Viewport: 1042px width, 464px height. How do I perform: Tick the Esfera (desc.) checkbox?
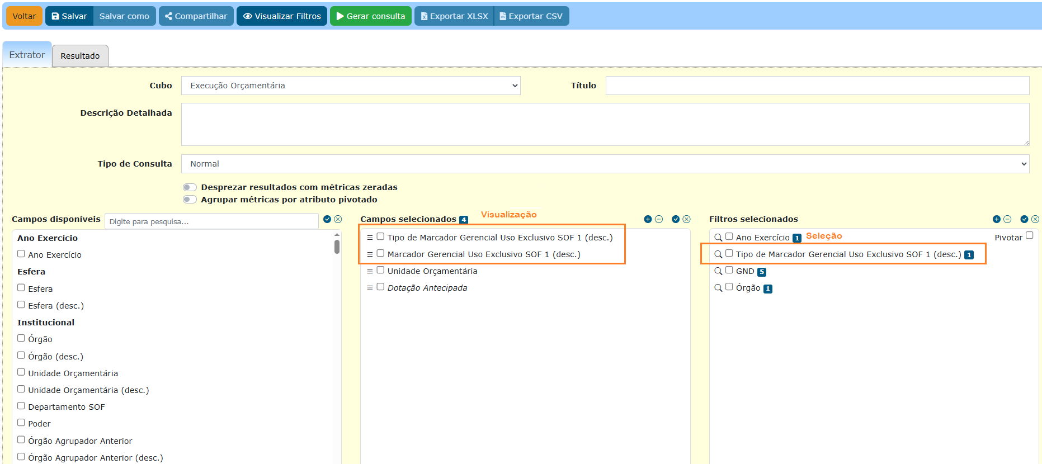pyautogui.click(x=21, y=305)
